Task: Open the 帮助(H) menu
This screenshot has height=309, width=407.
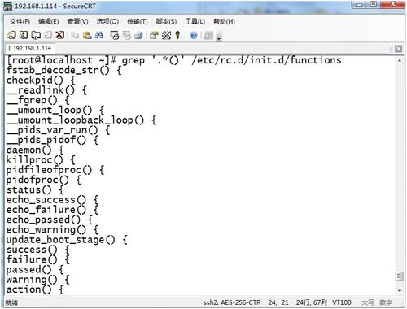Action: (224, 21)
